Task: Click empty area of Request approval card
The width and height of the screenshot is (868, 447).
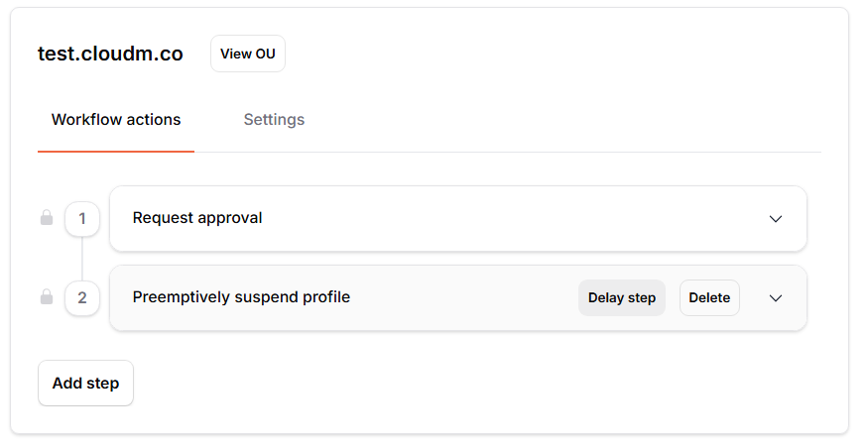Action: [x=498, y=218]
